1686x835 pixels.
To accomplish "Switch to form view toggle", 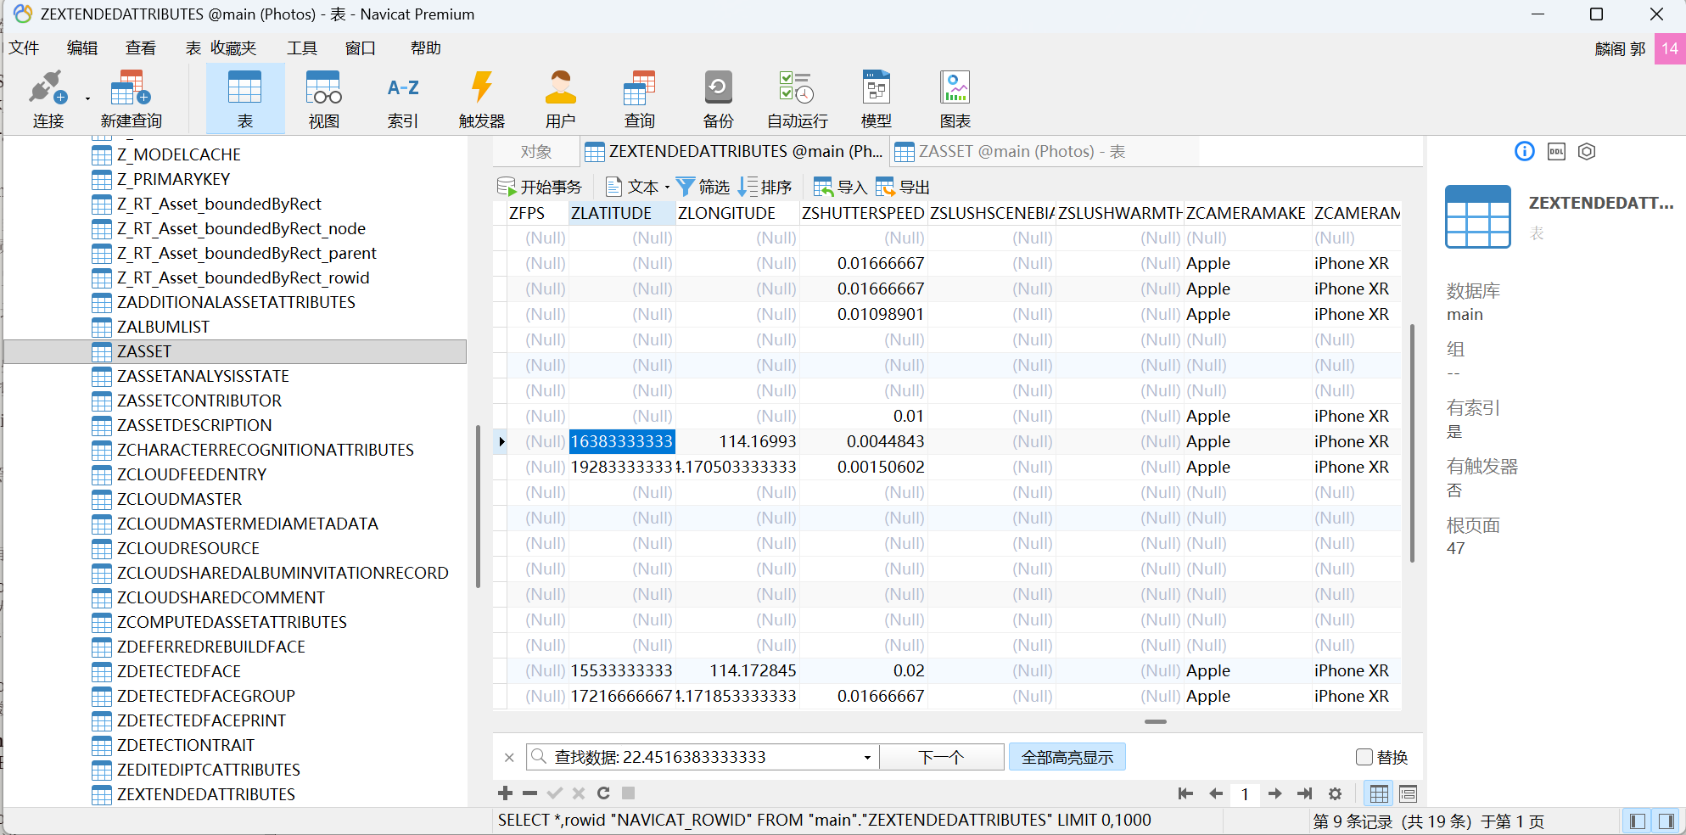I will pyautogui.click(x=1408, y=794).
